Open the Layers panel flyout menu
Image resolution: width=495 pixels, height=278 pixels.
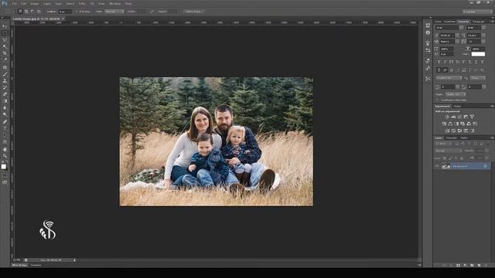pos(492,137)
